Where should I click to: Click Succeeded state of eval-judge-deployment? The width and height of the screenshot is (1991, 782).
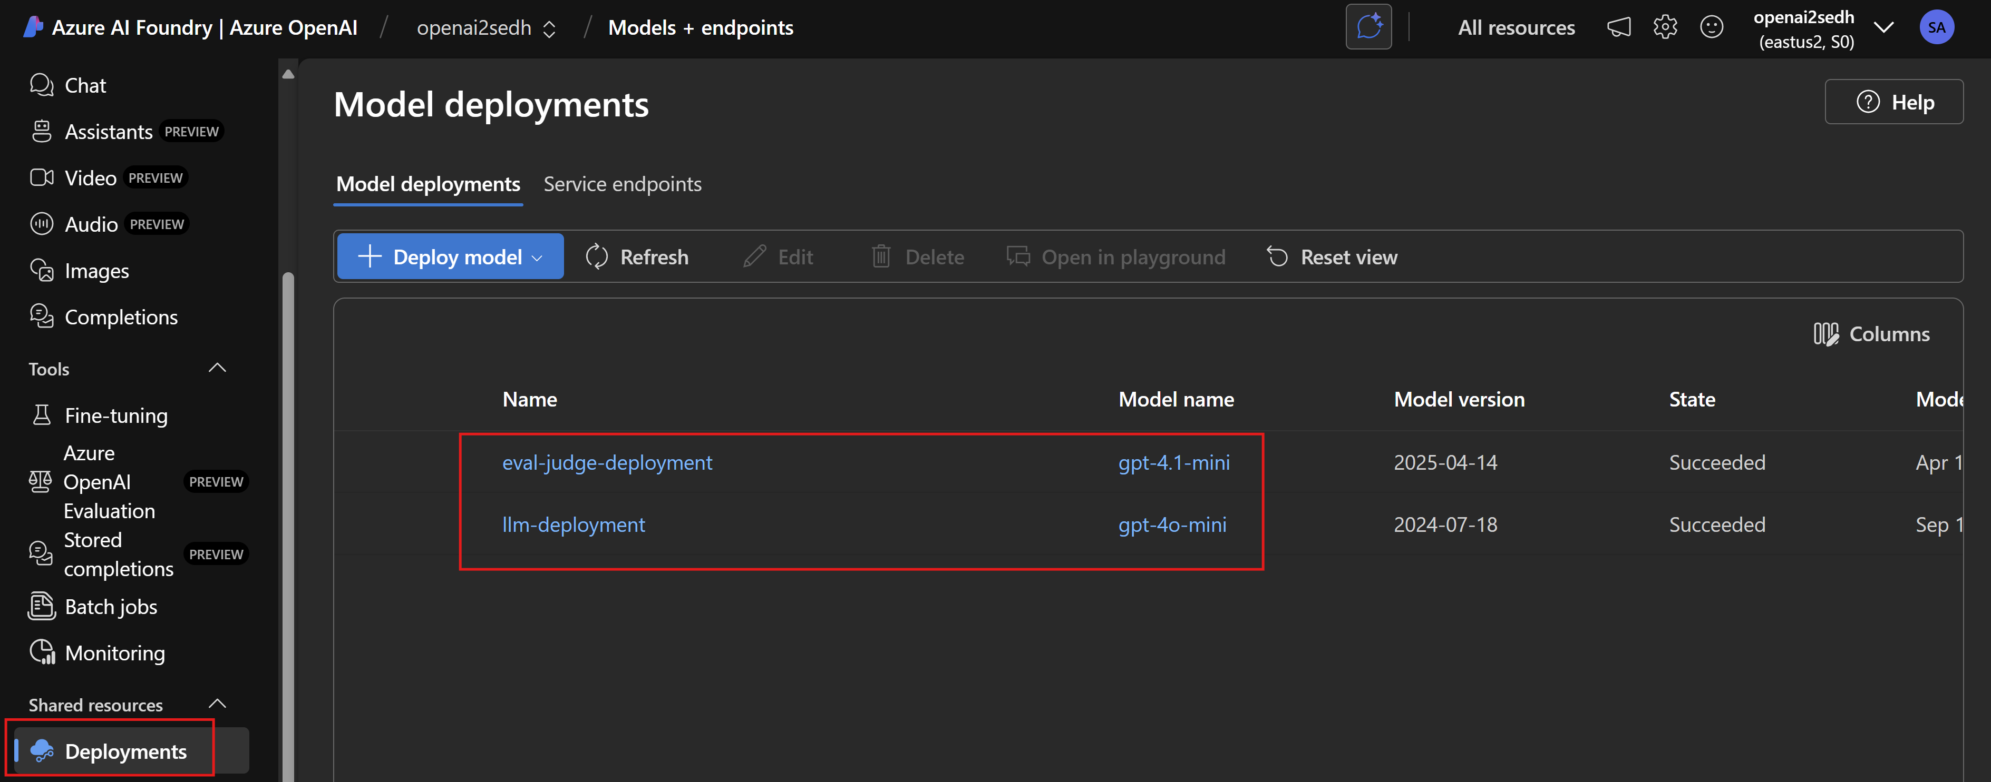click(x=1716, y=462)
